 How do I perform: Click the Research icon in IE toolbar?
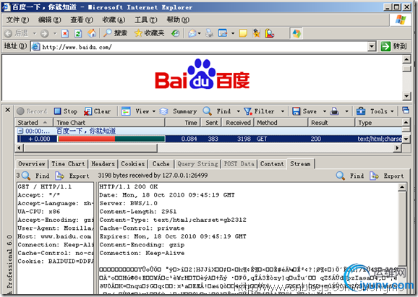coord(270,33)
